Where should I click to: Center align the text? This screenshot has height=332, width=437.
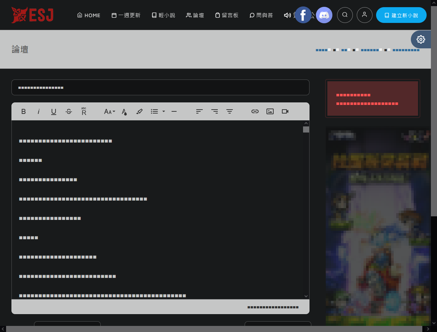pyautogui.click(x=230, y=111)
